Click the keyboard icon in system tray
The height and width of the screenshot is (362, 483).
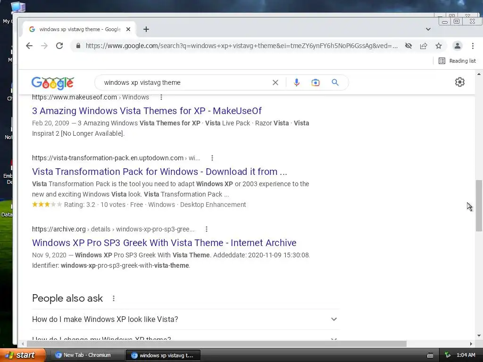pyautogui.click(x=430, y=355)
